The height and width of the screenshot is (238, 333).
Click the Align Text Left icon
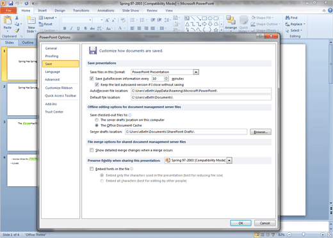pos(133,28)
